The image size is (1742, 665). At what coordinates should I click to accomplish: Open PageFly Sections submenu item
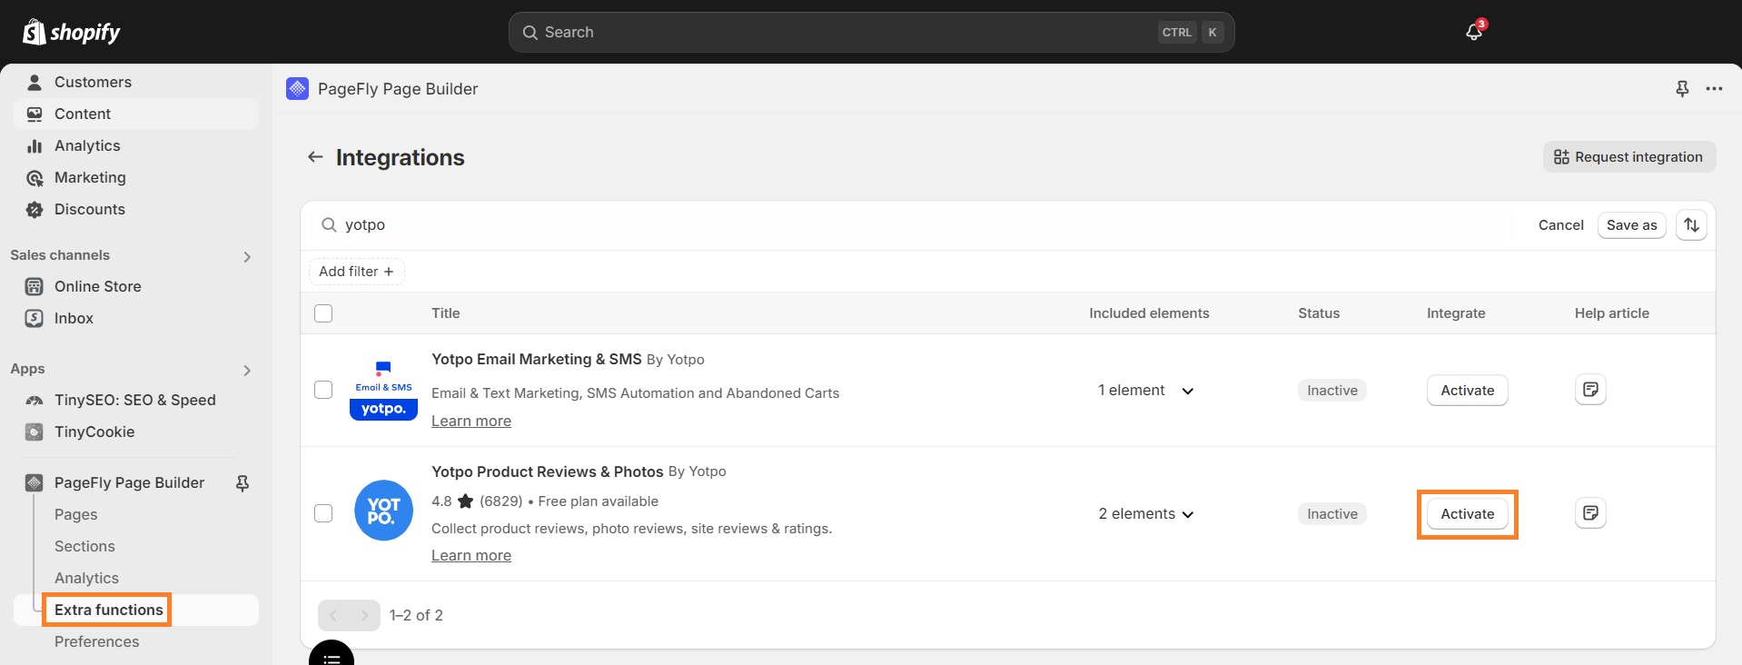[84, 546]
